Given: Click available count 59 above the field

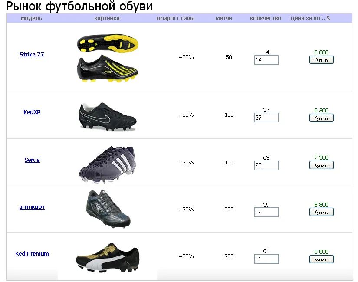Looking at the screenshot, I should click(x=266, y=205).
